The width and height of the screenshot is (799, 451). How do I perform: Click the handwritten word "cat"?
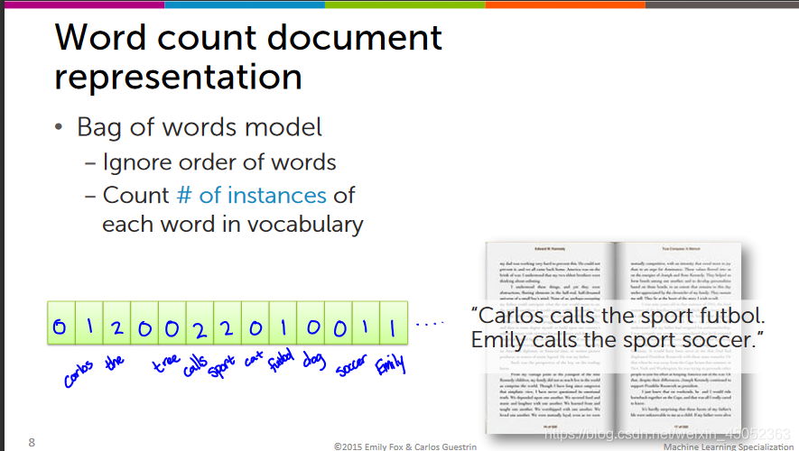[254, 359]
